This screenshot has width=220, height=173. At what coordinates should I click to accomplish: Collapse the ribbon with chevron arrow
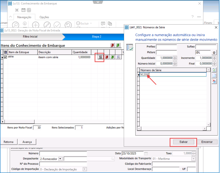(x=11, y=17)
